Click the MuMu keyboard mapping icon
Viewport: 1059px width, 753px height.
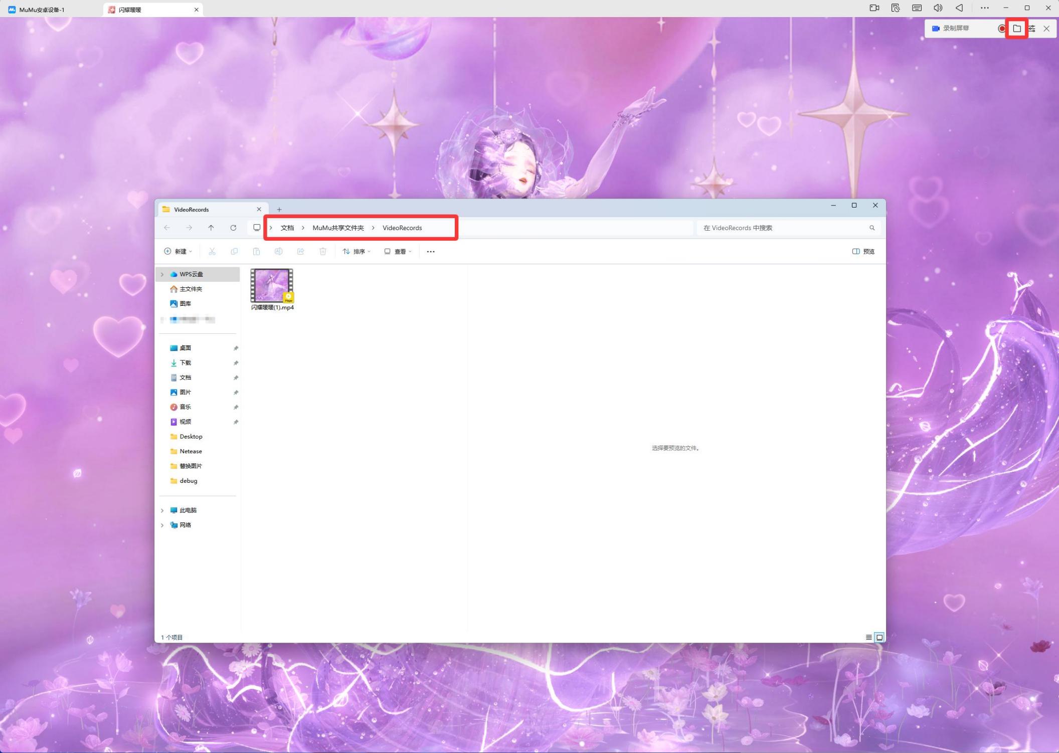pos(917,8)
